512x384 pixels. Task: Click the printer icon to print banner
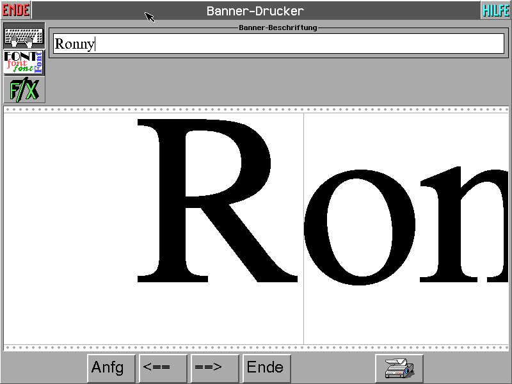[399, 368]
